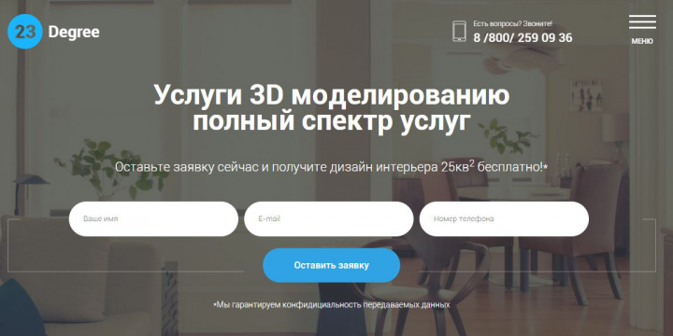Image resolution: width=673 pixels, height=336 pixels.
Task: Click the Оставьте заявку сейчас offer text
Action: point(331,167)
